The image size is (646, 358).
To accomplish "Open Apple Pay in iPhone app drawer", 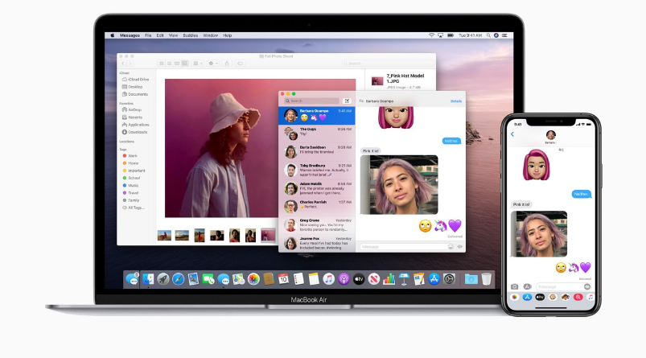I will 540,297.
